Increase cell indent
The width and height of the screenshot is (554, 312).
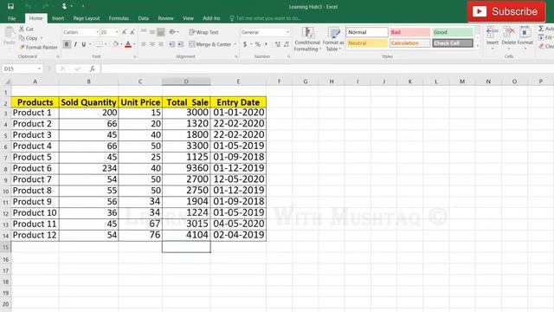181,44
